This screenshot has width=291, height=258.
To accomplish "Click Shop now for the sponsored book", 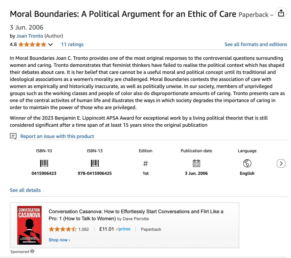I will (x=59, y=240).
